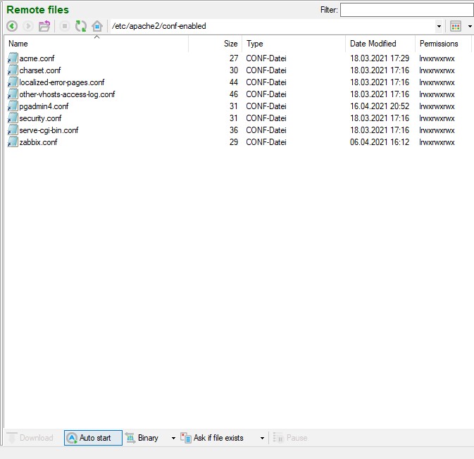474x459 pixels.
Task: Toggle the Auto start button
Action: [x=93, y=438]
